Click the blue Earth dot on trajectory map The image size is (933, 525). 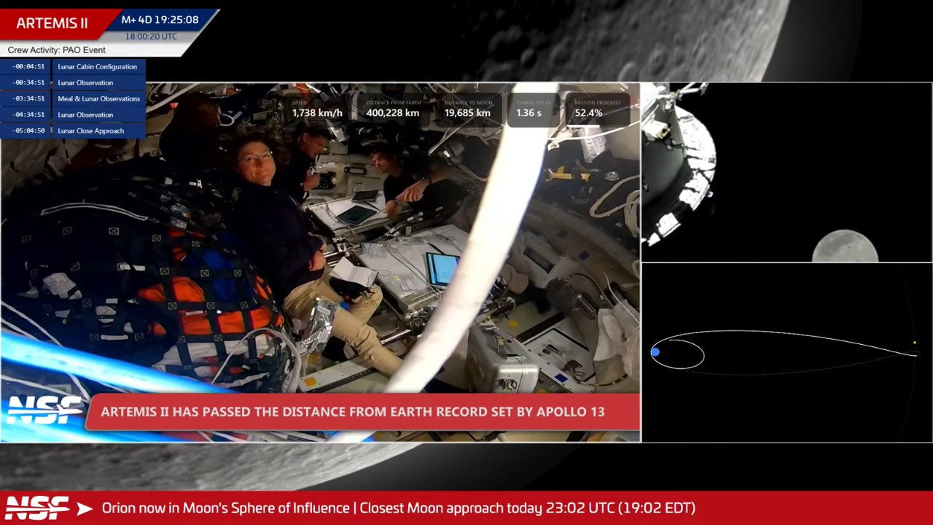click(x=655, y=353)
